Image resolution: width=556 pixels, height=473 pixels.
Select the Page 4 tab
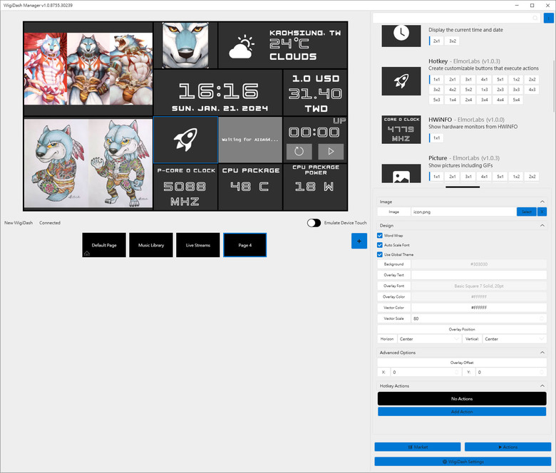(x=245, y=245)
